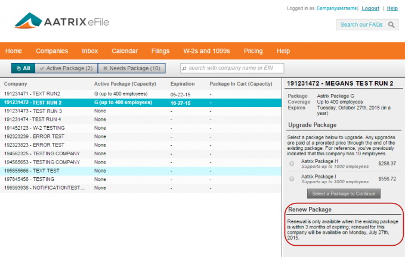Sort by the Company column header
This screenshot has height=257, width=405.
(16, 84)
